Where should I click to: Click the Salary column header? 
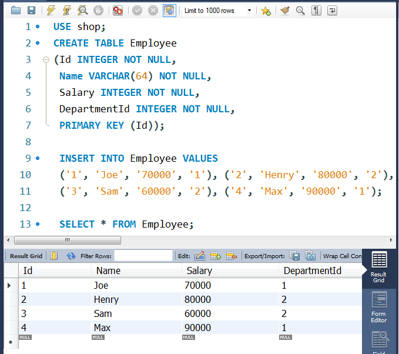199,270
